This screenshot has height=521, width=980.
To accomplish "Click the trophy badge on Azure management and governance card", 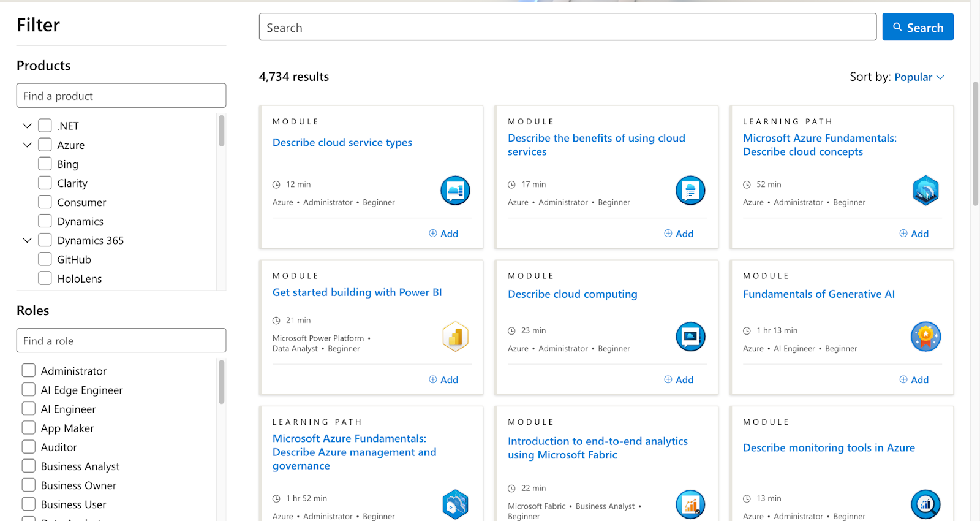I will point(455,504).
